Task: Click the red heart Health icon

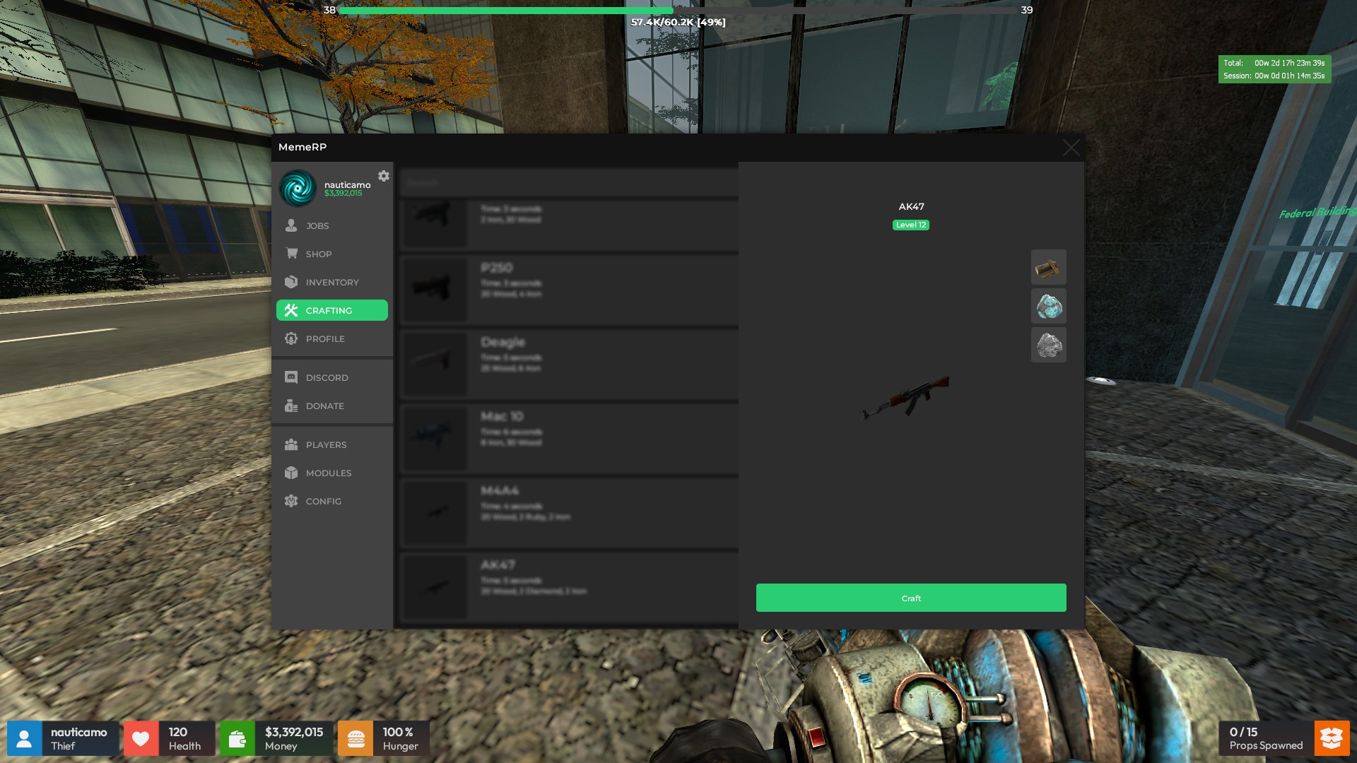Action: point(141,738)
